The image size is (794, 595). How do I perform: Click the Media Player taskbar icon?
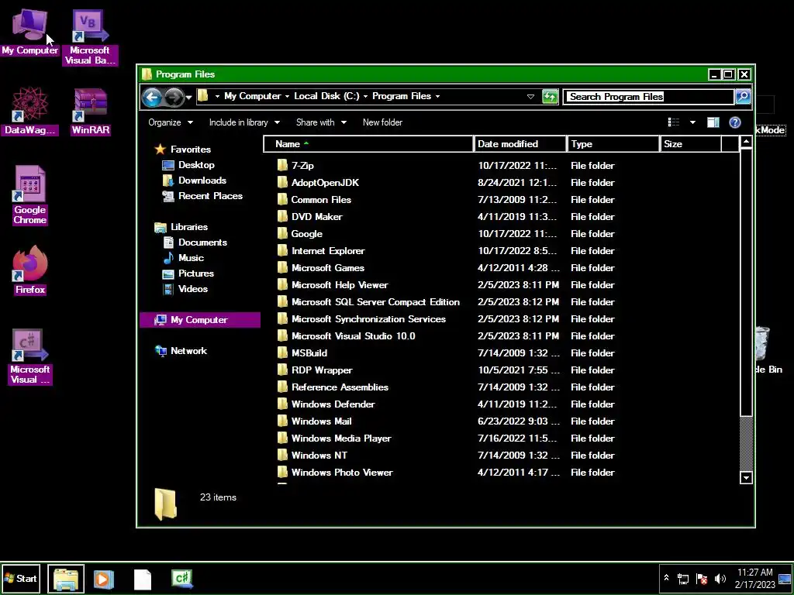point(103,579)
